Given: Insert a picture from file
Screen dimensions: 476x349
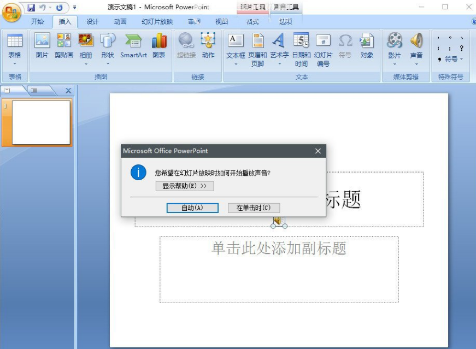Looking at the screenshot, I should (x=42, y=45).
